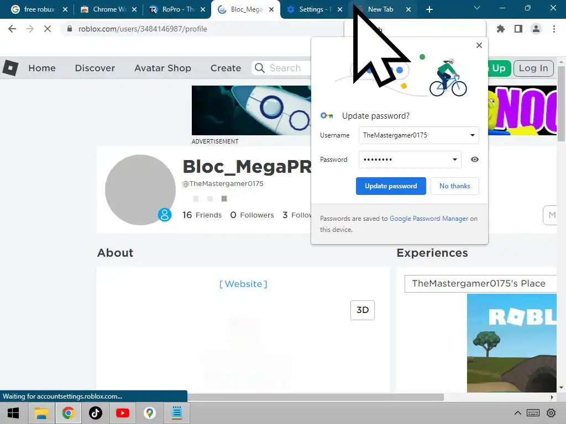
Task: Open the settings gear in tray
Action: 551,413
